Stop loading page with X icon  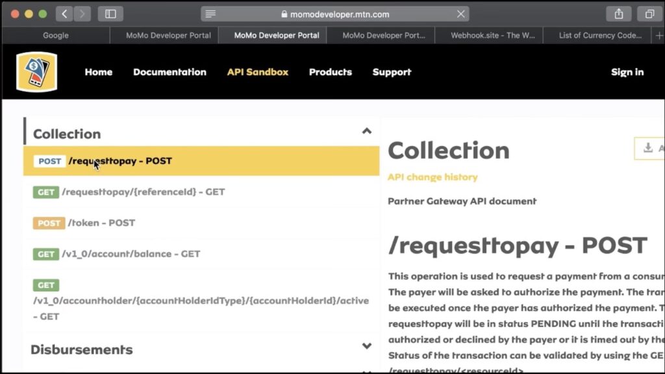tap(460, 14)
